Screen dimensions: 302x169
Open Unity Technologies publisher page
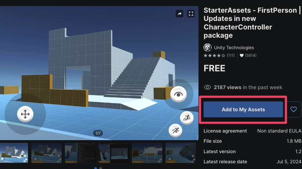coord(234,48)
